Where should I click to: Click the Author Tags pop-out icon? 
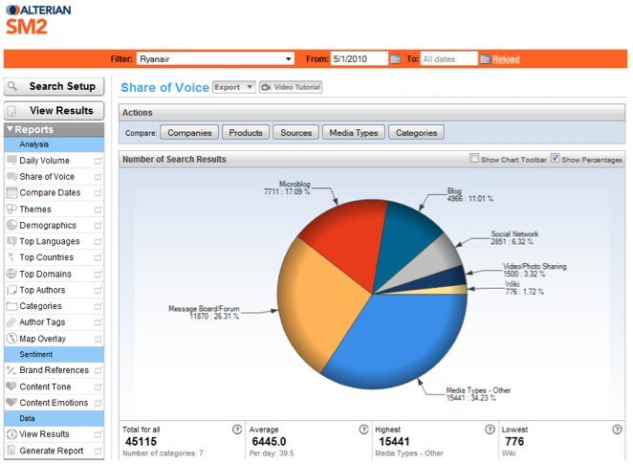point(98,322)
